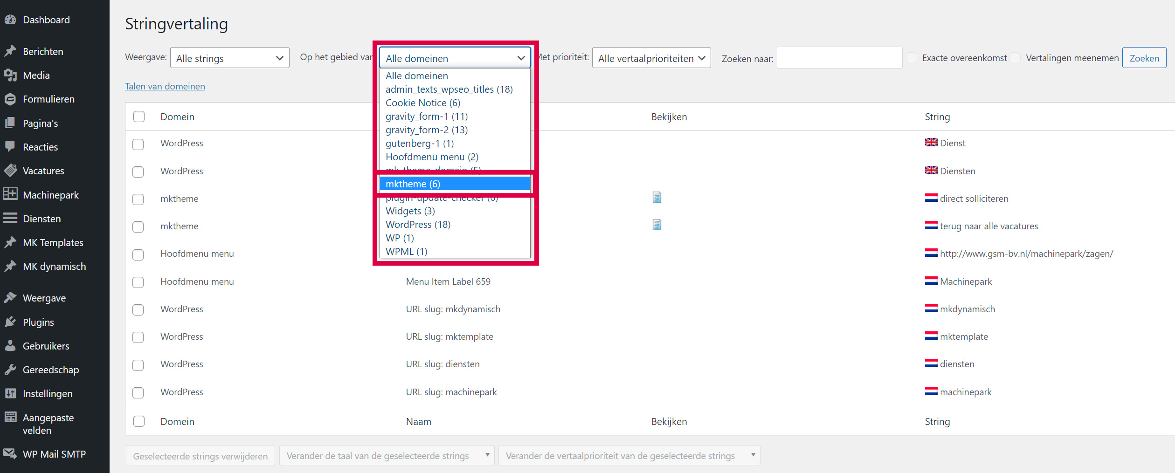Screen dimensions: 1175x473
Task: Check the URL slug: mkdynamisch row checkbox
Action: [138, 310]
